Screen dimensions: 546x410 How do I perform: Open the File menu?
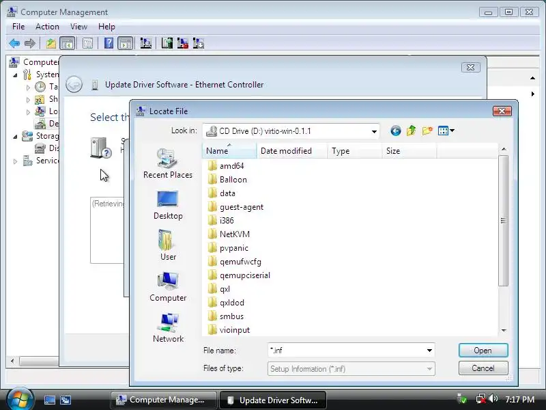click(x=18, y=27)
